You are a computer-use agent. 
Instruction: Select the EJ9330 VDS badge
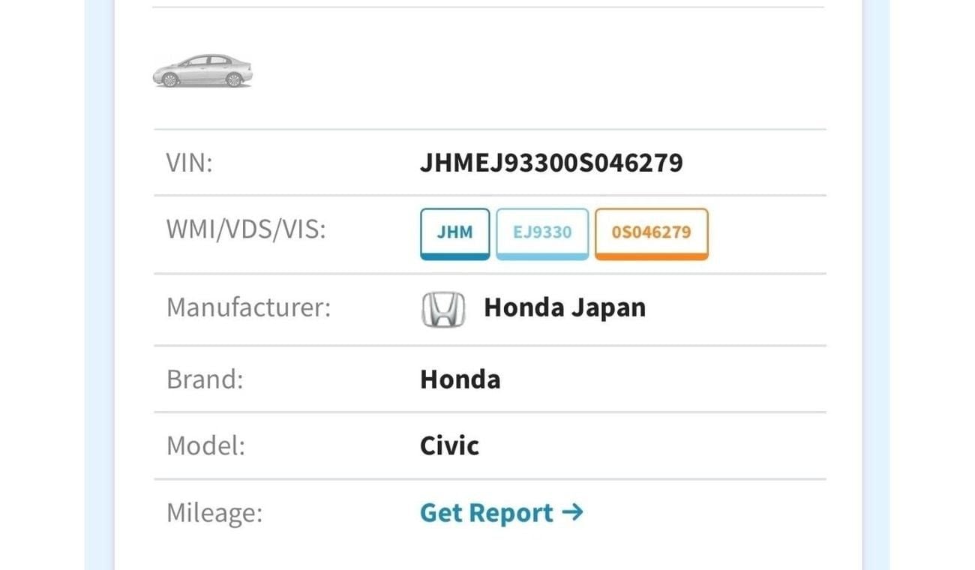(542, 232)
